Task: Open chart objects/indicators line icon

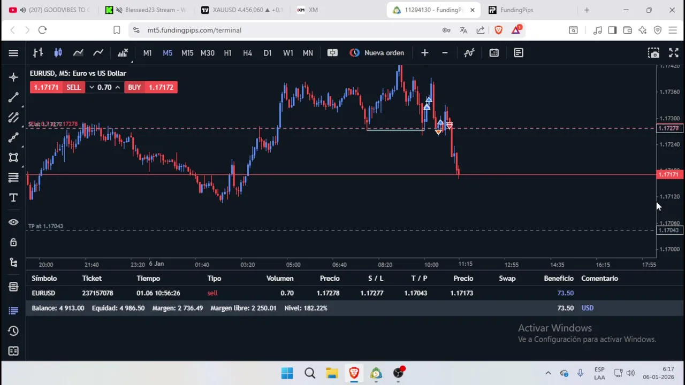Action: coord(469,53)
